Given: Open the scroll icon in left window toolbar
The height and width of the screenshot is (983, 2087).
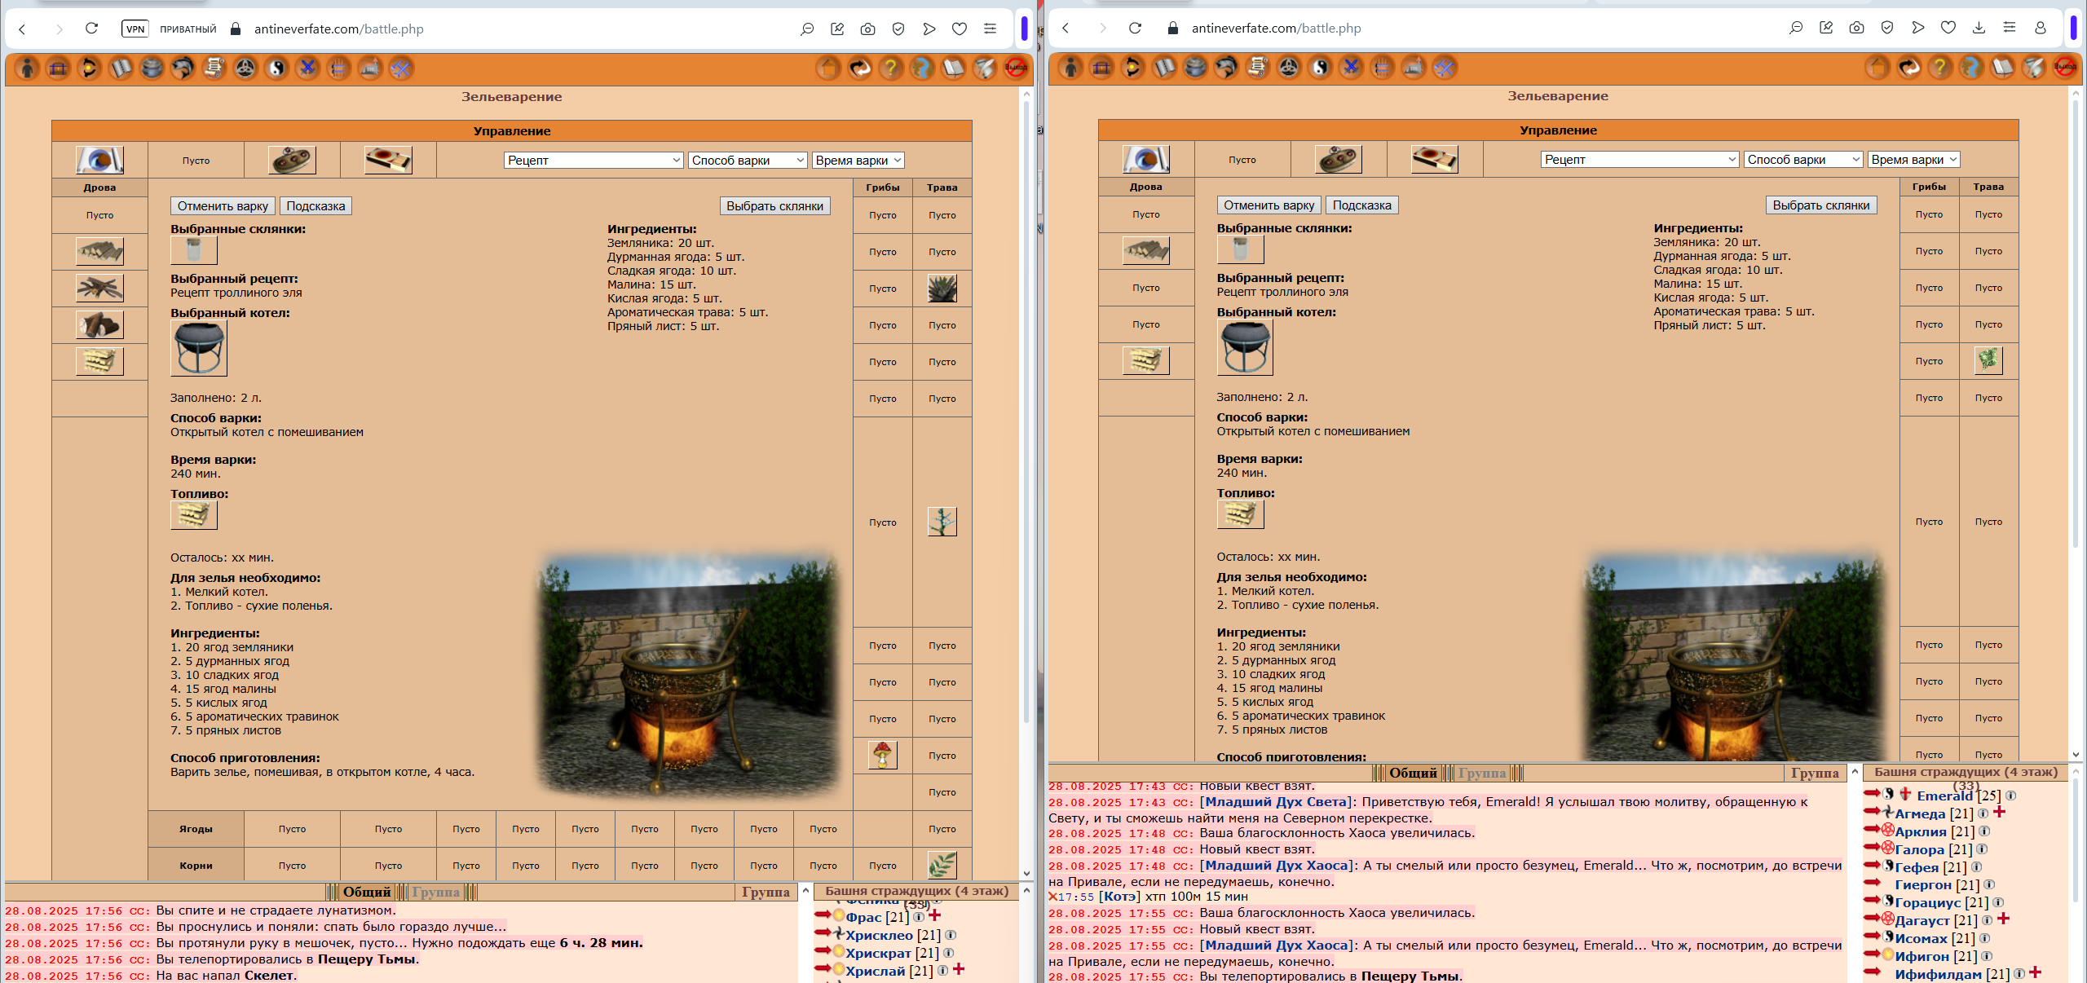Looking at the screenshot, I should [214, 68].
